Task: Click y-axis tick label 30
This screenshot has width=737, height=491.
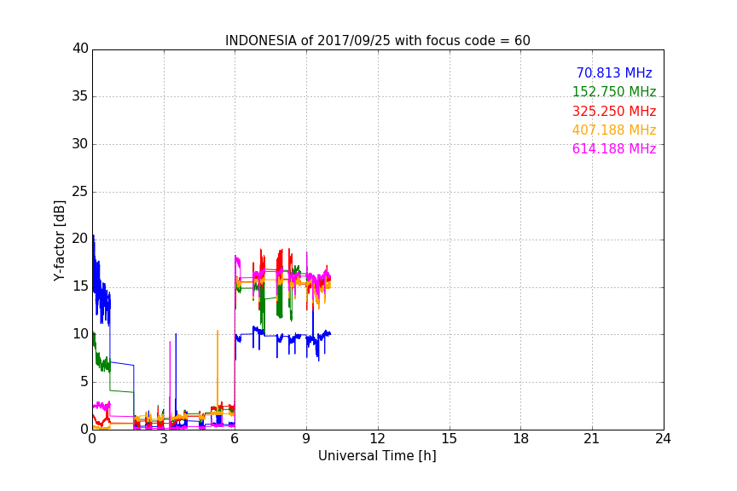Action: [x=80, y=144]
